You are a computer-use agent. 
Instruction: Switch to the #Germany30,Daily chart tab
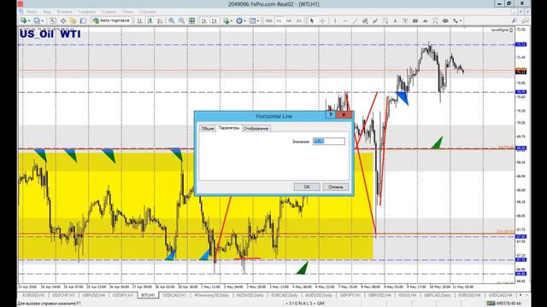(211, 295)
